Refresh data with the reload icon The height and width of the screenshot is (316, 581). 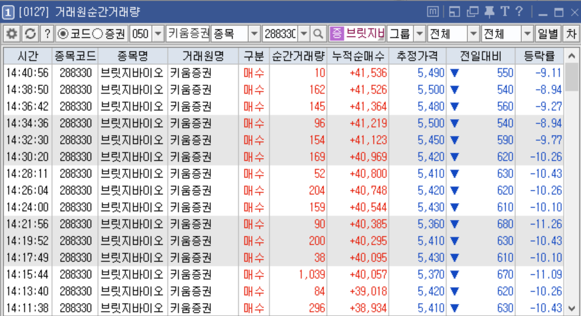[x=30, y=34]
